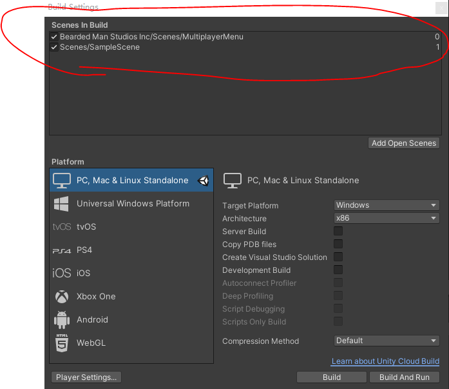449x389 pixels.
Task: Click the Build And Run button
Action: (405, 377)
